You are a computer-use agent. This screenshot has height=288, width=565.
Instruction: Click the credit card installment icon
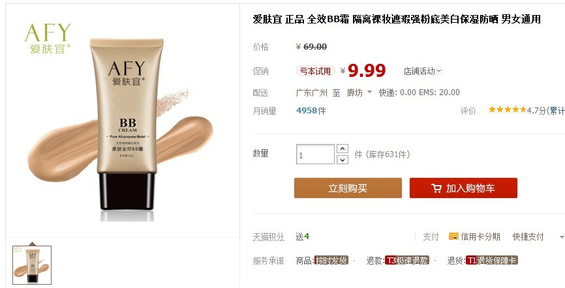453,237
